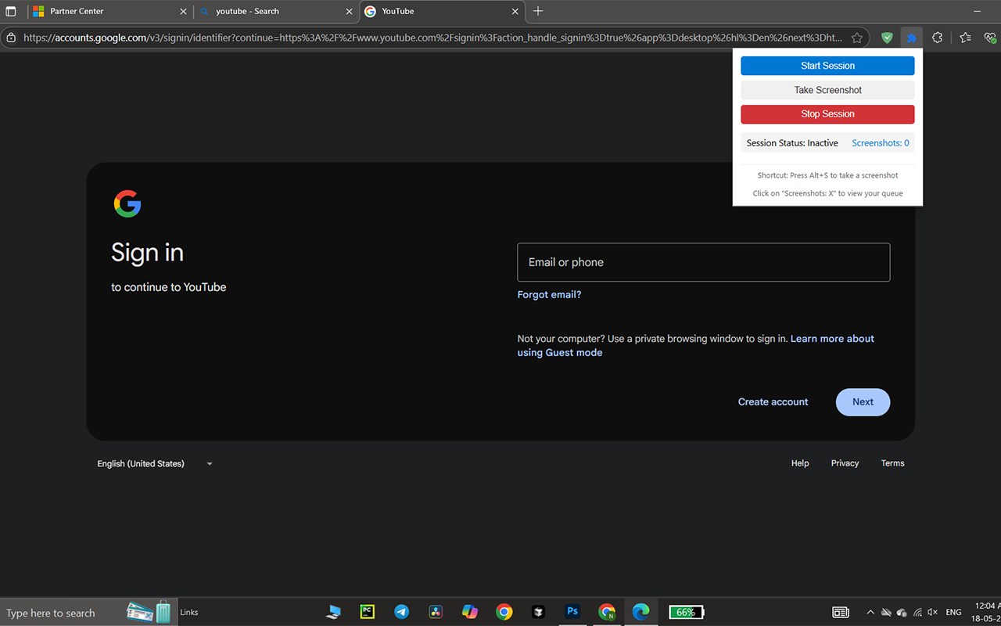The height and width of the screenshot is (626, 1001).
Task: Click the Microsoft Edge taskbar icon
Action: coord(640,612)
